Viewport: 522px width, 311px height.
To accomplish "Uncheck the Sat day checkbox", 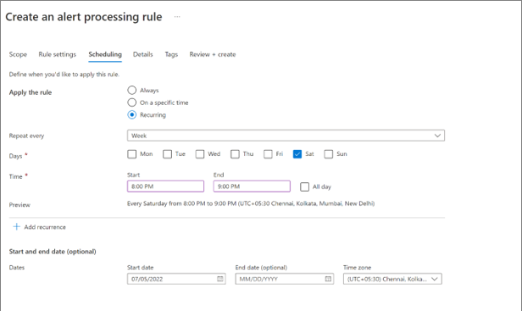I will tap(297, 154).
